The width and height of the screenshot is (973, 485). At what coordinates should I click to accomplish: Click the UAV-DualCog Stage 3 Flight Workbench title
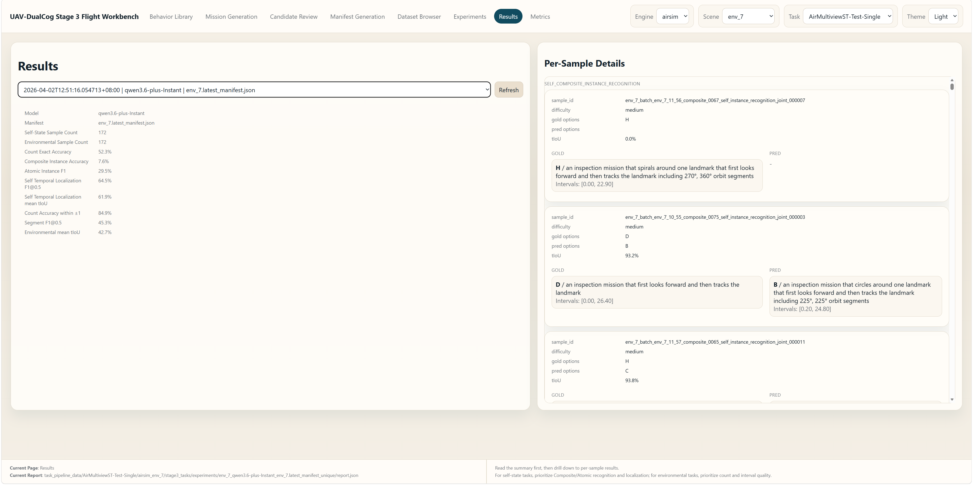tap(74, 16)
